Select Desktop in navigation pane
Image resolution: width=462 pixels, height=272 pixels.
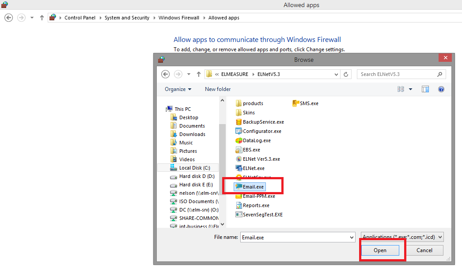pos(189,117)
